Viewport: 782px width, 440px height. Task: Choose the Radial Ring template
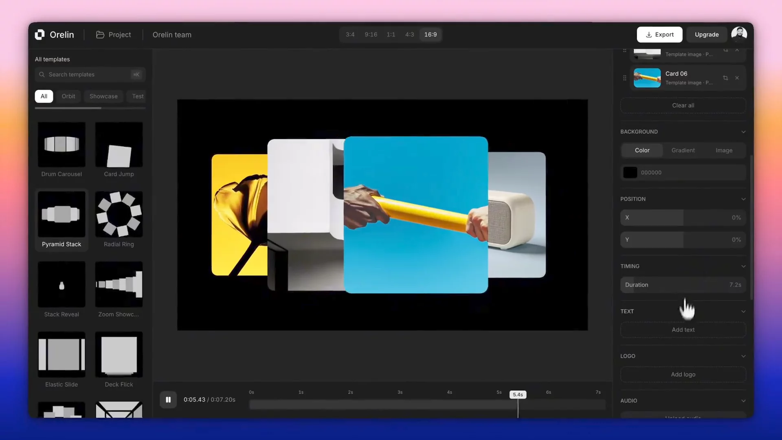pyautogui.click(x=119, y=220)
